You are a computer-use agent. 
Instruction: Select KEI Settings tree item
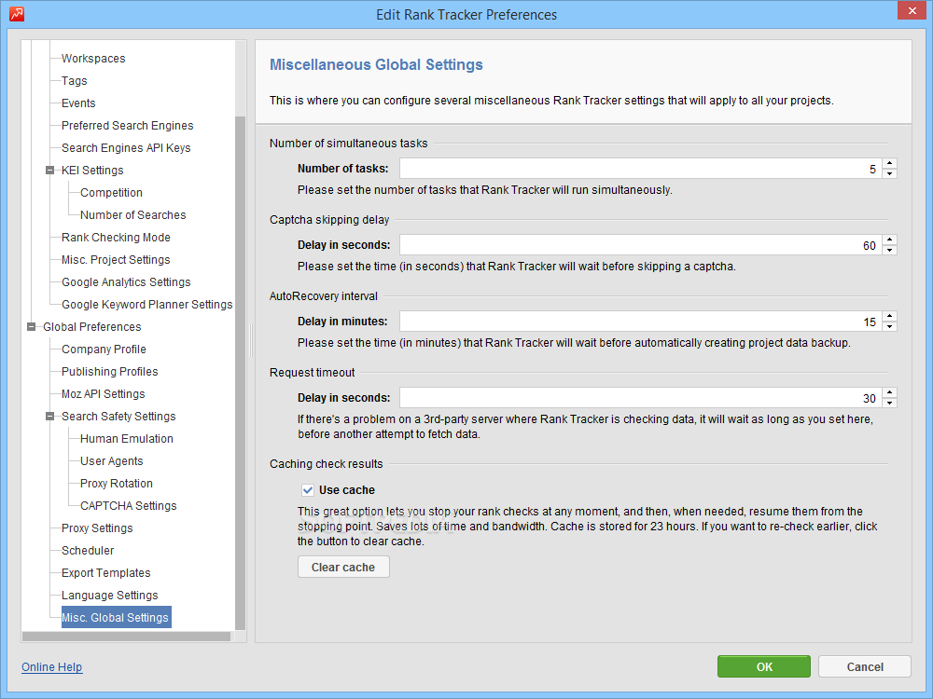coord(92,171)
